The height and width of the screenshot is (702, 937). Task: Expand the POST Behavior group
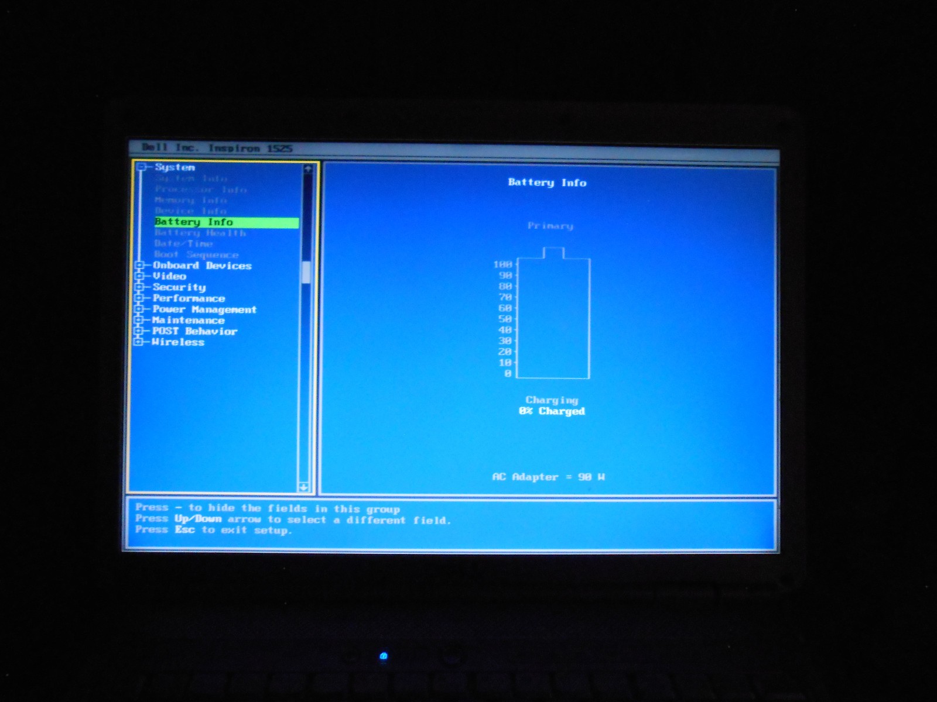coord(138,331)
